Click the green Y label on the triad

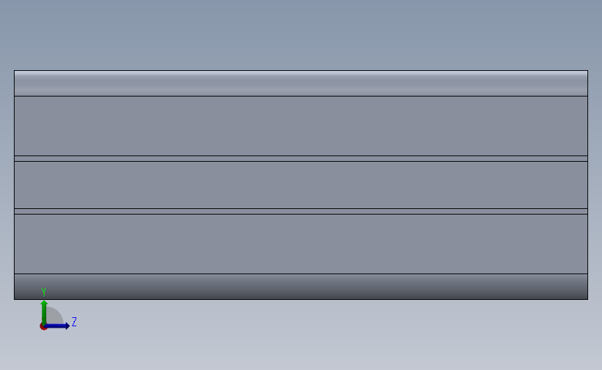[44, 292]
